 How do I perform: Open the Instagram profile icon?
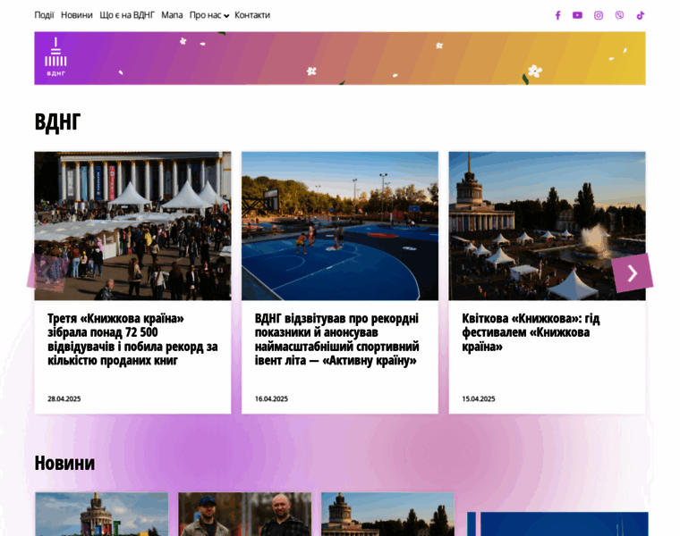point(599,15)
